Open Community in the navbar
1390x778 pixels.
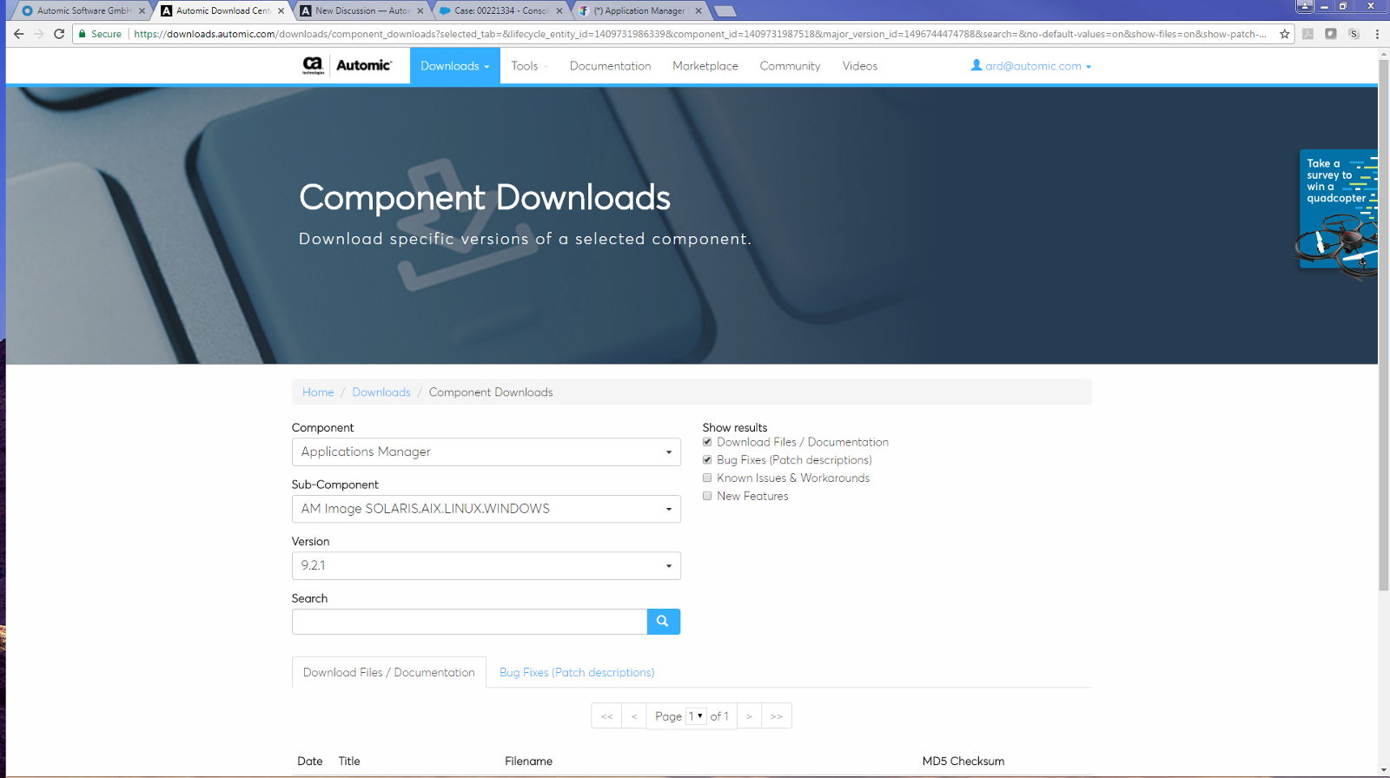pyautogui.click(x=790, y=66)
